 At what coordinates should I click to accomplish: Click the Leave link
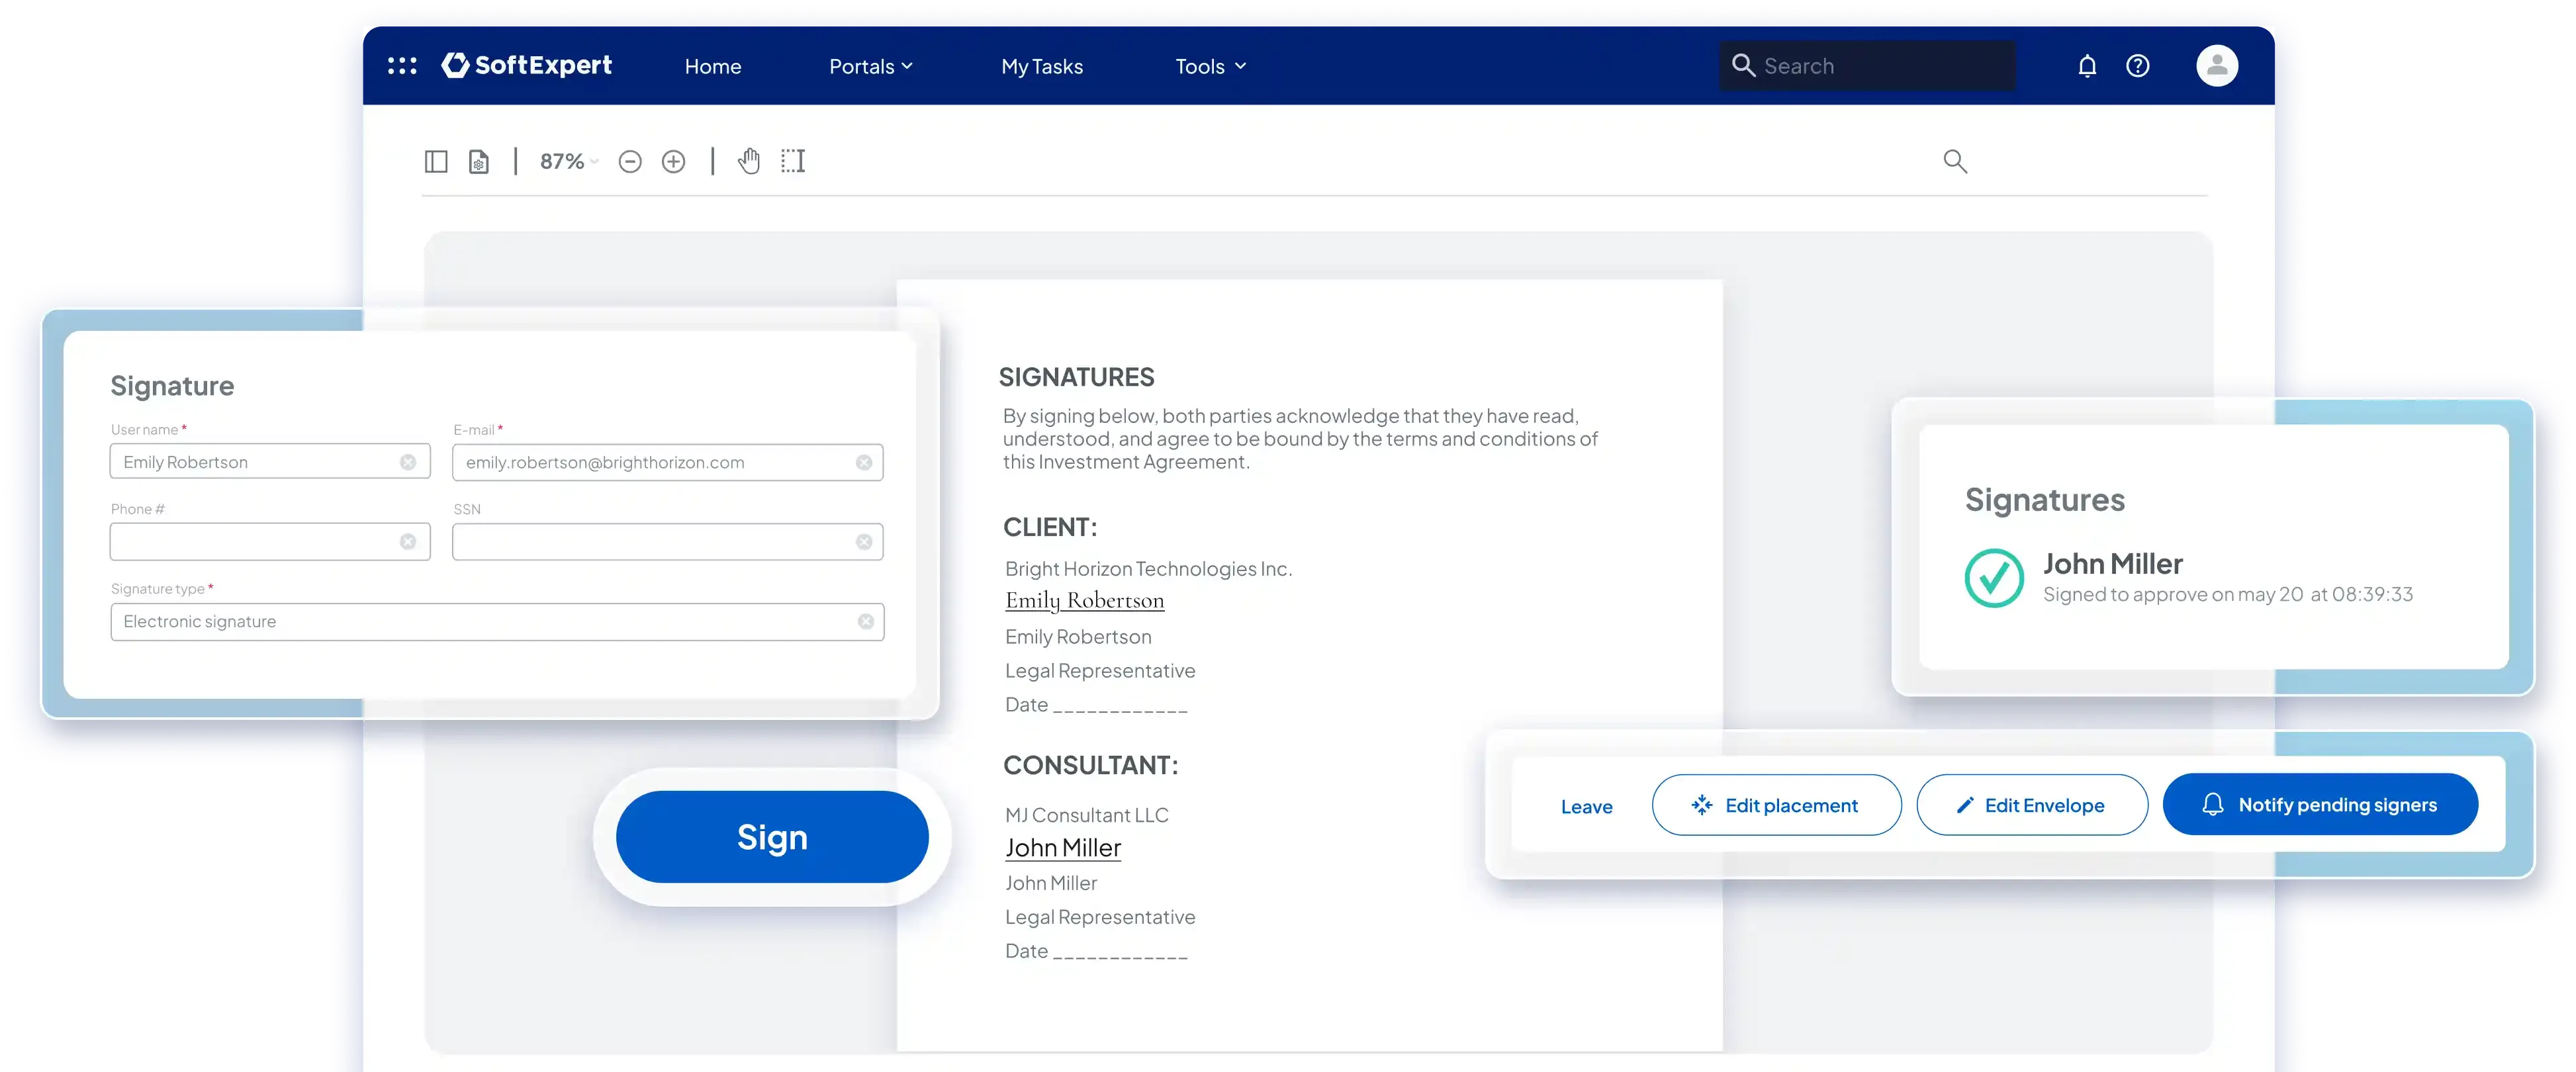point(1586,806)
